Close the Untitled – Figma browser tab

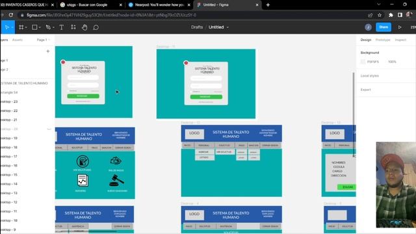257,5
